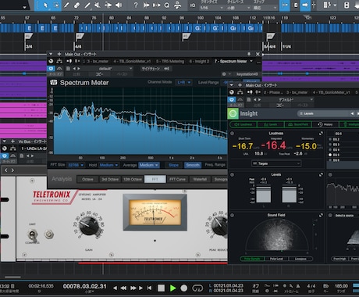Navigate forward with right arrow above LA-2A

[x=12, y=170]
